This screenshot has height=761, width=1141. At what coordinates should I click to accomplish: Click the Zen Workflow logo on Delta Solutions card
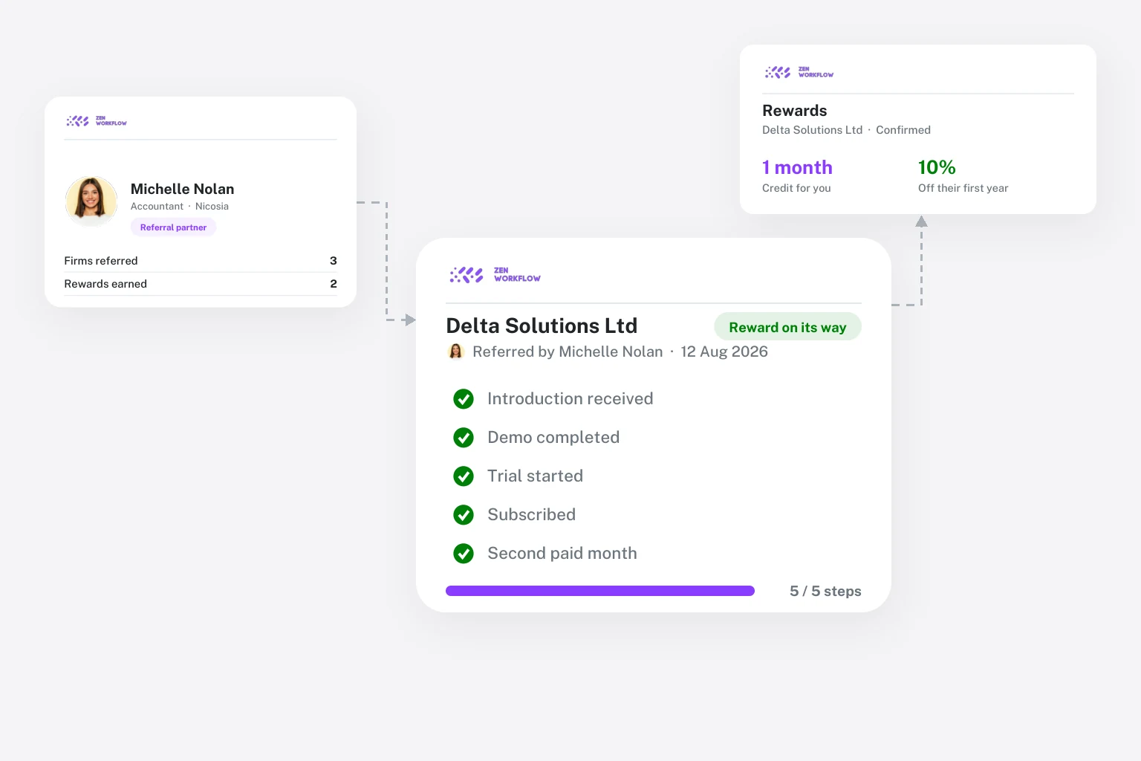495,275
